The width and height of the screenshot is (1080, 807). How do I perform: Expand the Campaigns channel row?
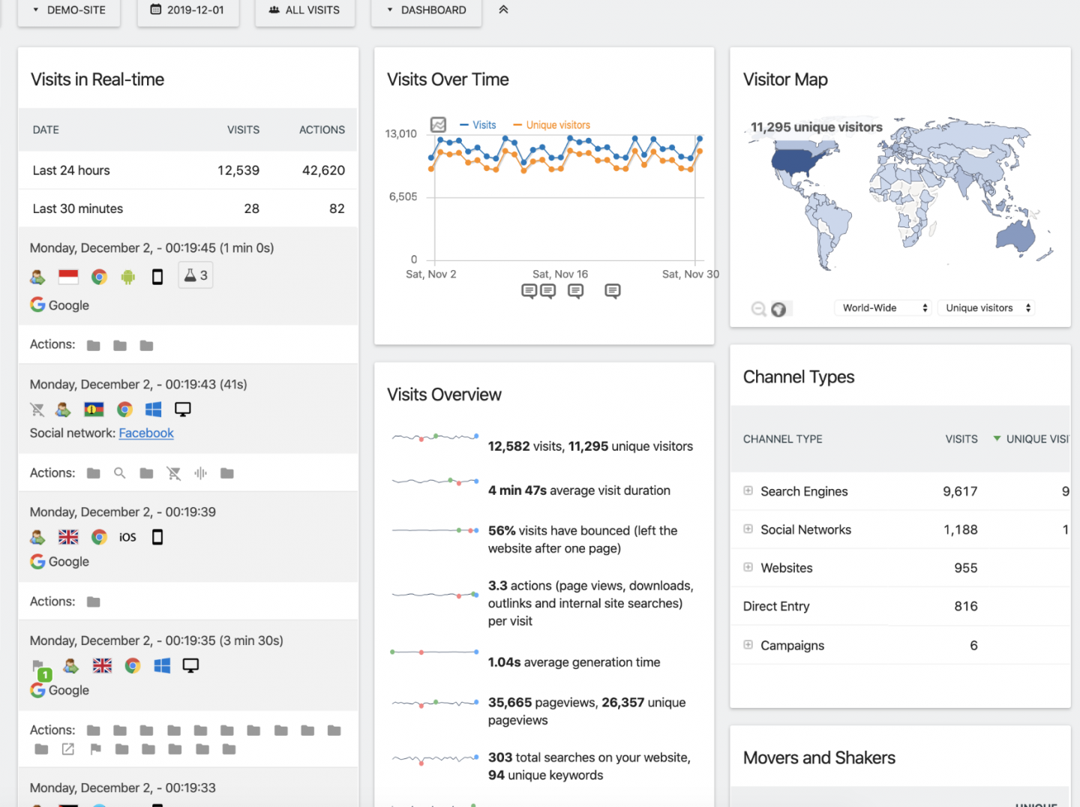[x=748, y=644]
